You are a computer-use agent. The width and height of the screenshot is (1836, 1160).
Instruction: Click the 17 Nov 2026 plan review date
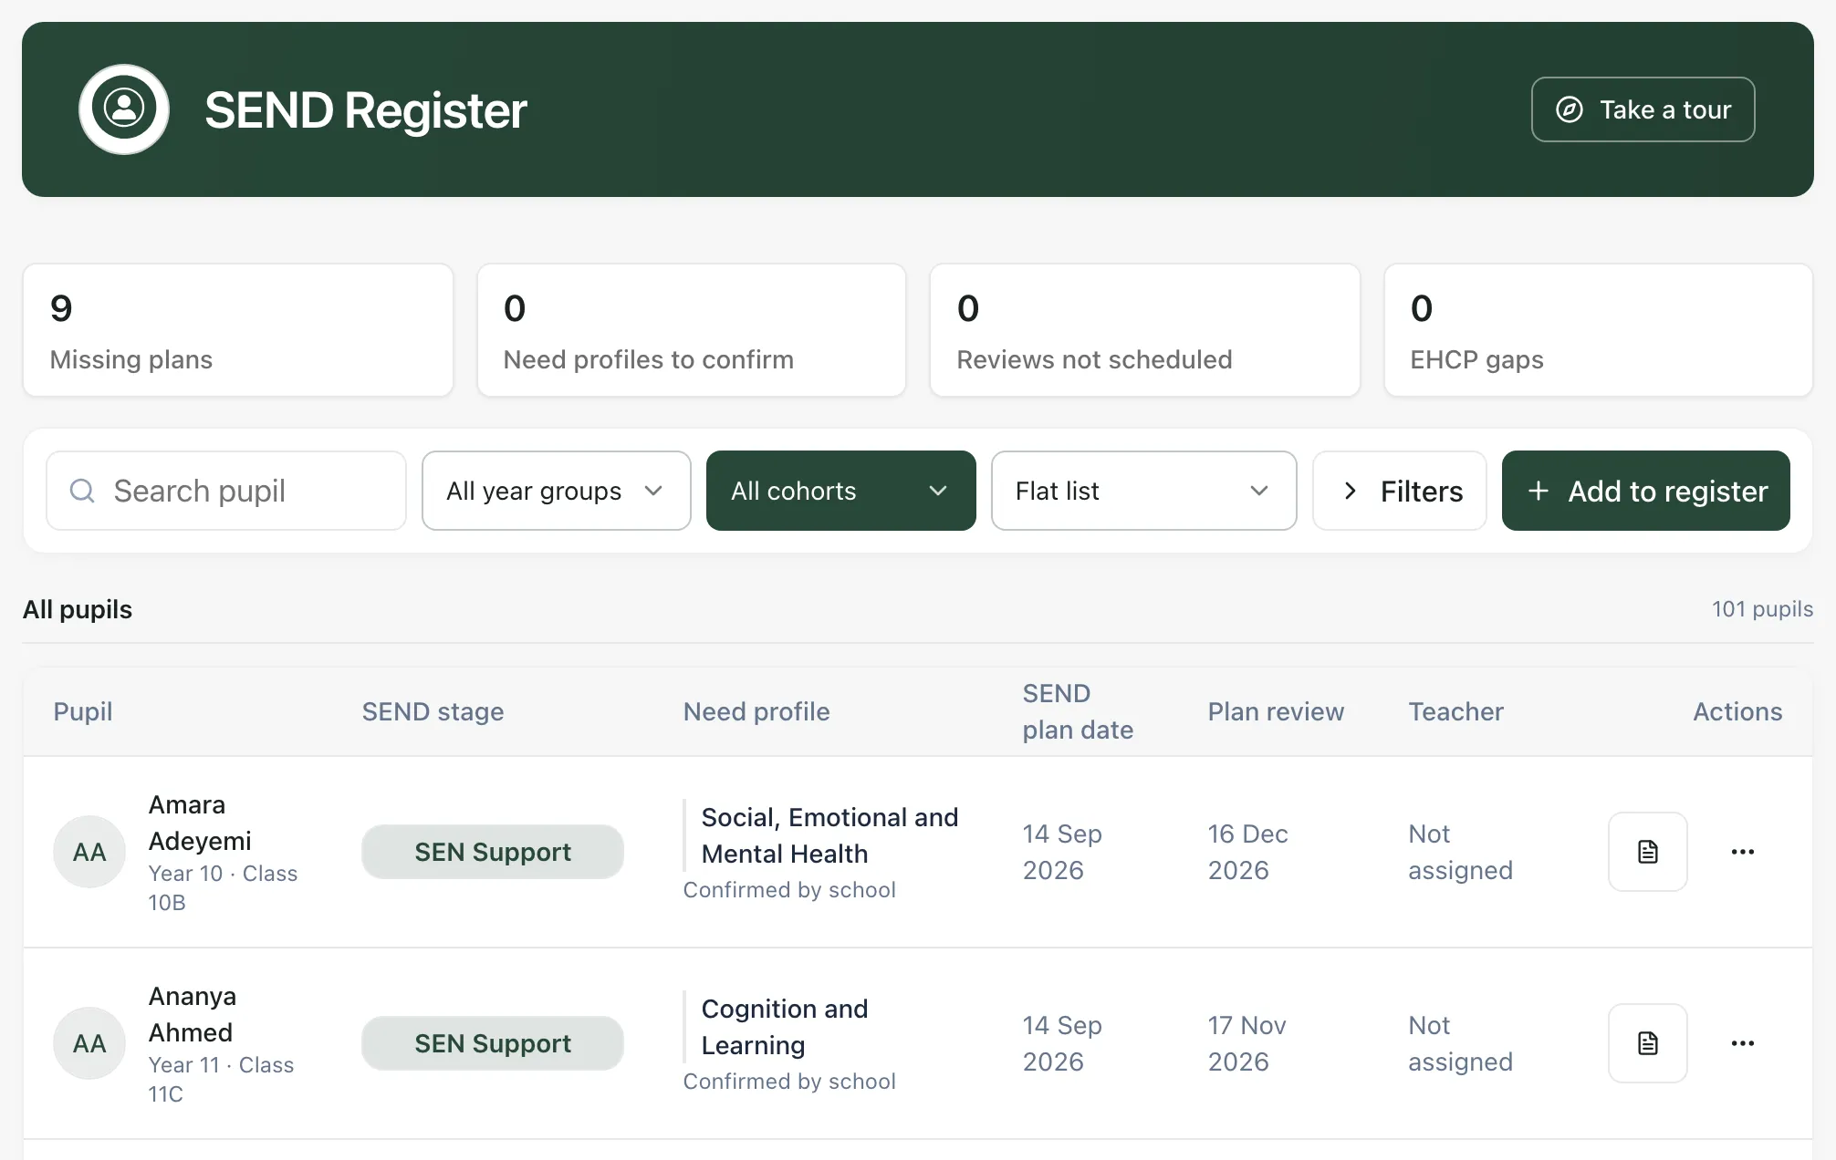pos(1247,1043)
